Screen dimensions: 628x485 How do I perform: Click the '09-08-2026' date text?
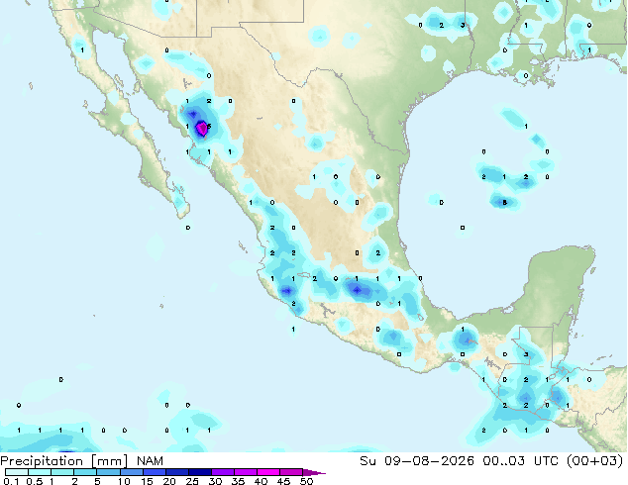[429, 461]
